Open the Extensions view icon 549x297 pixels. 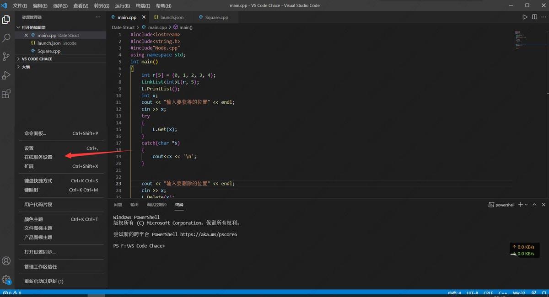point(6,94)
